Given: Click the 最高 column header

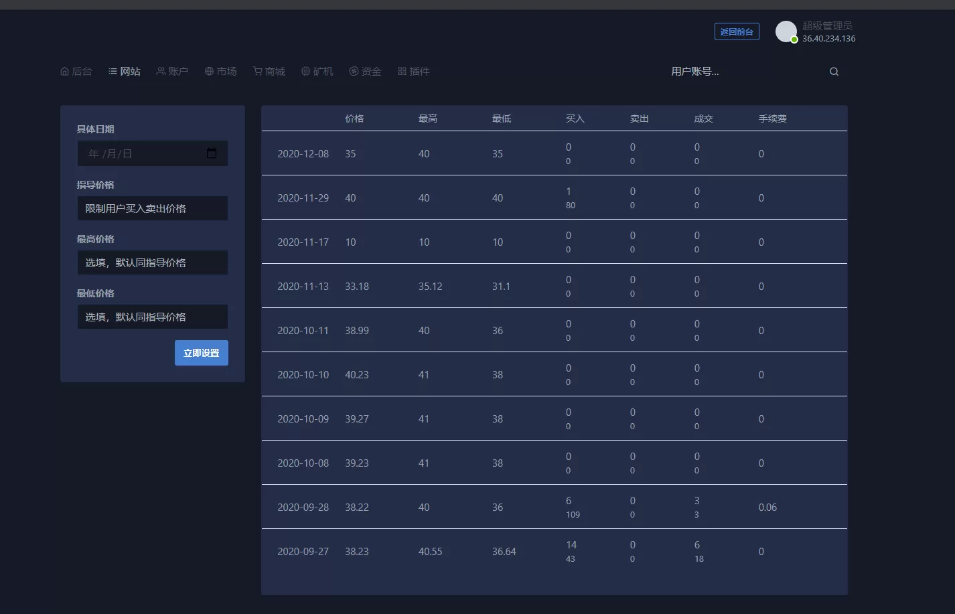Looking at the screenshot, I should pyautogui.click(x=428, y=119).
